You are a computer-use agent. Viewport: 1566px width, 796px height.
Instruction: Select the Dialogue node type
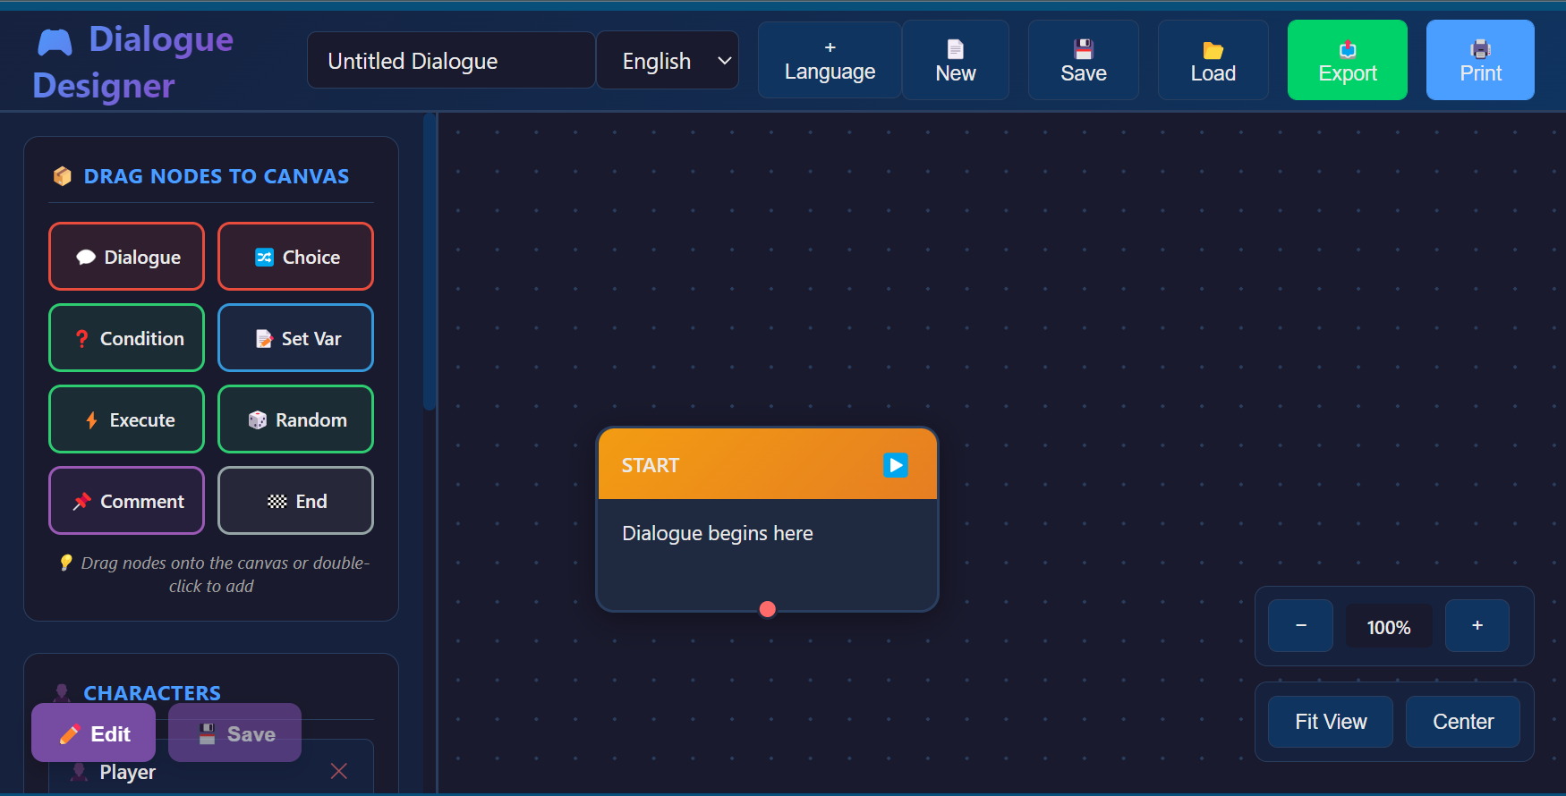(x=126, y=257)
